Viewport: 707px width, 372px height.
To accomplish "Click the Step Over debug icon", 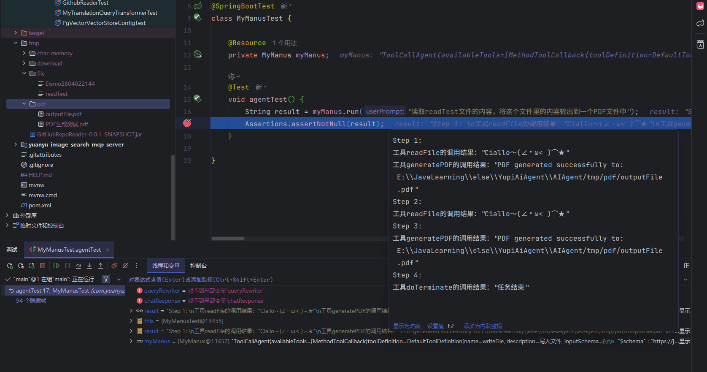I will point(78,266).
